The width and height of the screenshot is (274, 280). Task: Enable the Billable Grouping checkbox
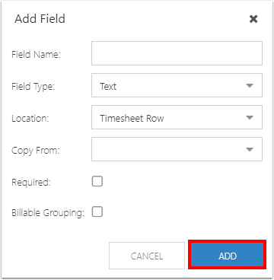point(97,212)
